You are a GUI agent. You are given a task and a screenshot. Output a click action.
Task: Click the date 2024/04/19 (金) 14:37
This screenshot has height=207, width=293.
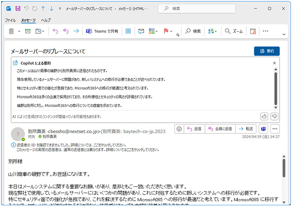261,137
